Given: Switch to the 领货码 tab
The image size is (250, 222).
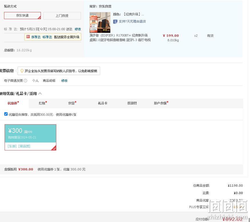Looking at the screenshot, I should coord(132,103).
